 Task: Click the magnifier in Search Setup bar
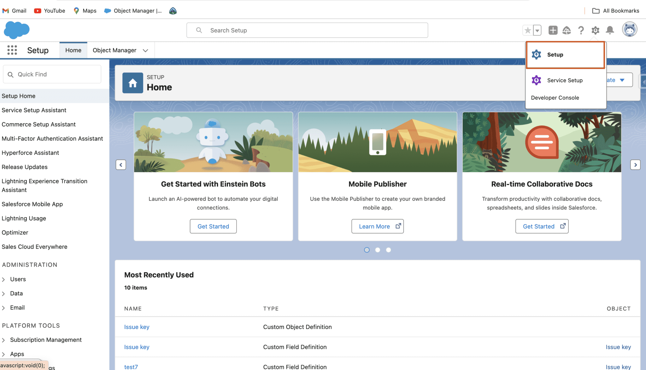tap(199, 30)
